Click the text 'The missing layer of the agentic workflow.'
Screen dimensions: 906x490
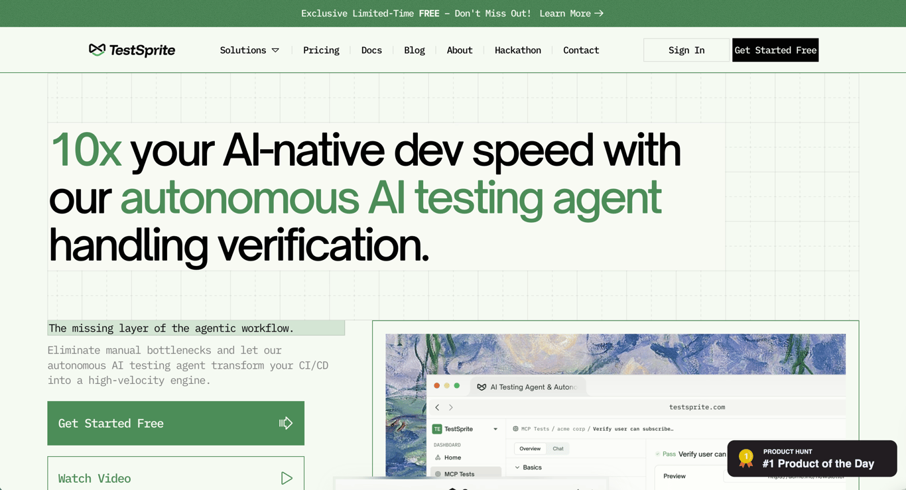click(x=171, y=328)
